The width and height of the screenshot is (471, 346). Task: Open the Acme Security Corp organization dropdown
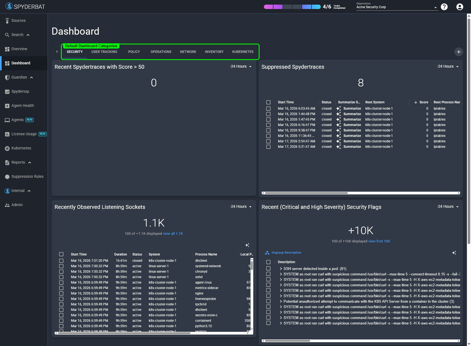(435, 7)
